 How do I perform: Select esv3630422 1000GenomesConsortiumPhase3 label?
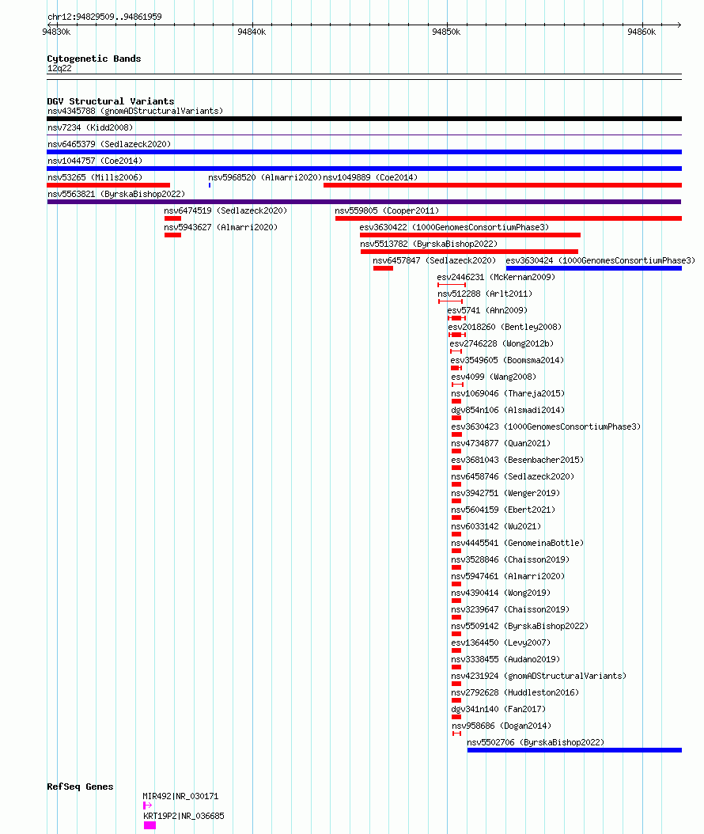pyautogui.click(x=454, y=227)
